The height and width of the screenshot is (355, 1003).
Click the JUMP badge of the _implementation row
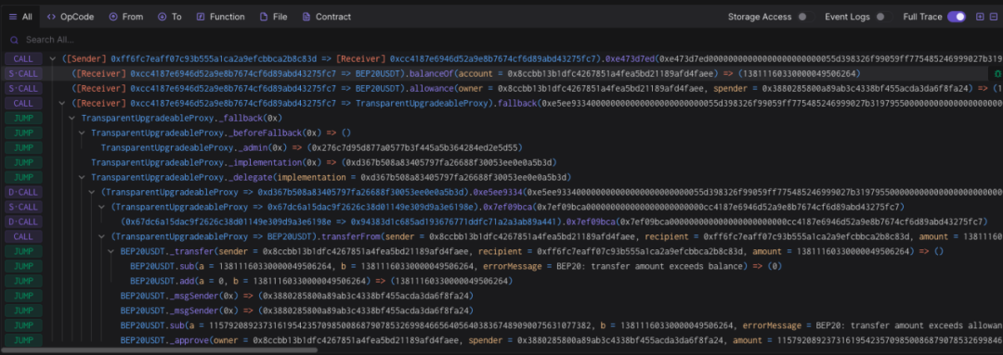point(23,162)
